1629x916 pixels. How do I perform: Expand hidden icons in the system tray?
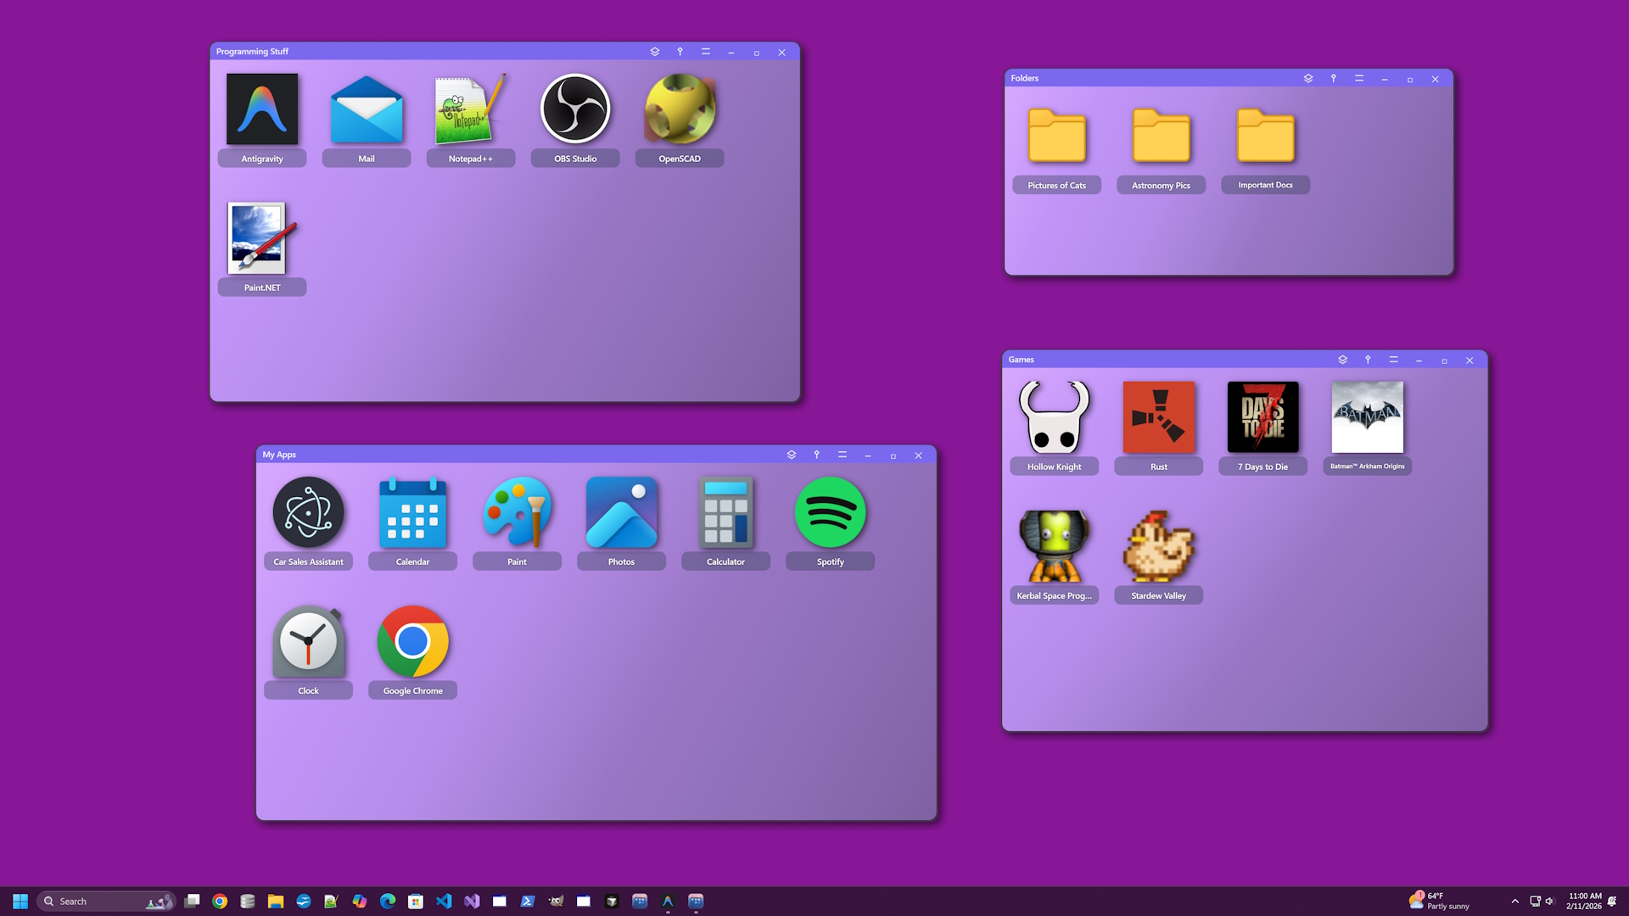pyautogui.click(x=1514, y=901)
